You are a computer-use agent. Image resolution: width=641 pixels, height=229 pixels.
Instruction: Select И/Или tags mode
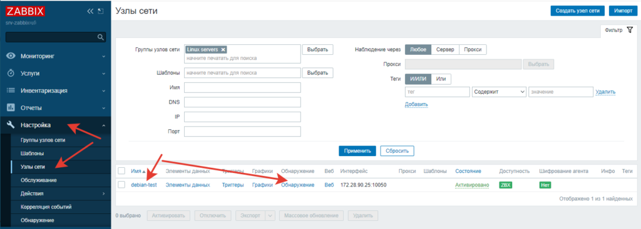point(418,79)
